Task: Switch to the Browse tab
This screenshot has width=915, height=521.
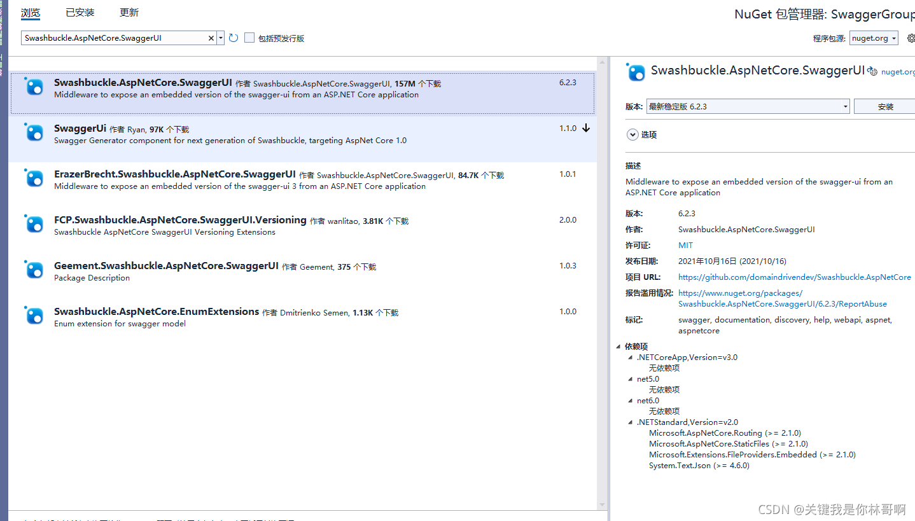Action: click(31, 13)
